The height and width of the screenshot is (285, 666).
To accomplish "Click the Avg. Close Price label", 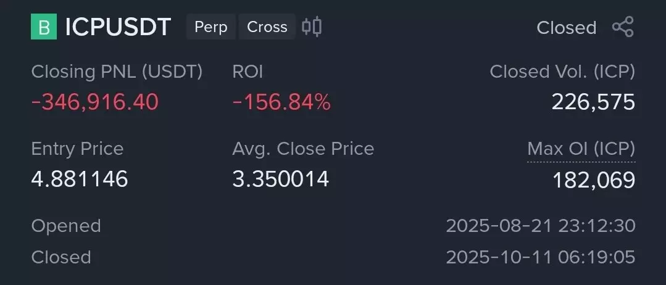I will (303, 149).
